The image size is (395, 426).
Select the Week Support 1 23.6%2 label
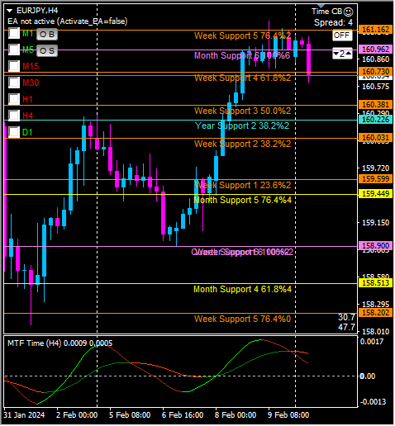(x=242, y=185)
